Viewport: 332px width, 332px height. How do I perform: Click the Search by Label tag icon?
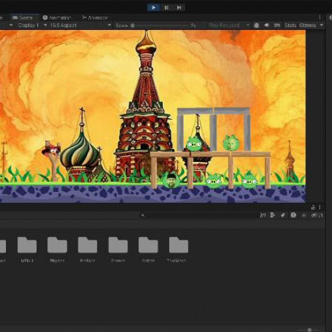click(x=283, y=215)
